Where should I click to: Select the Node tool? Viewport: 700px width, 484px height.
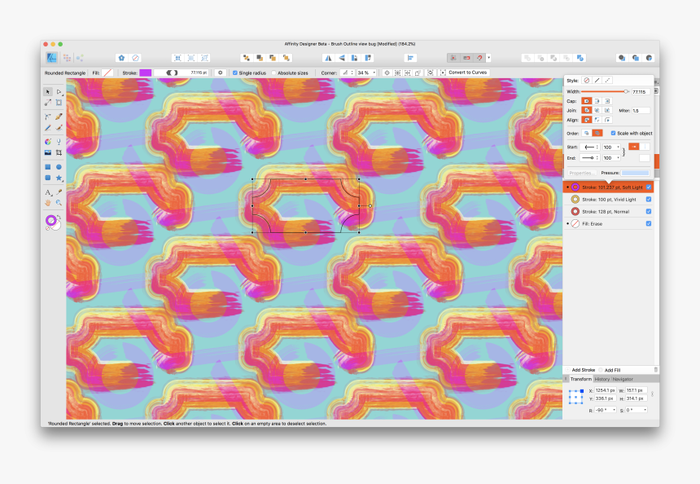point(59,91)
